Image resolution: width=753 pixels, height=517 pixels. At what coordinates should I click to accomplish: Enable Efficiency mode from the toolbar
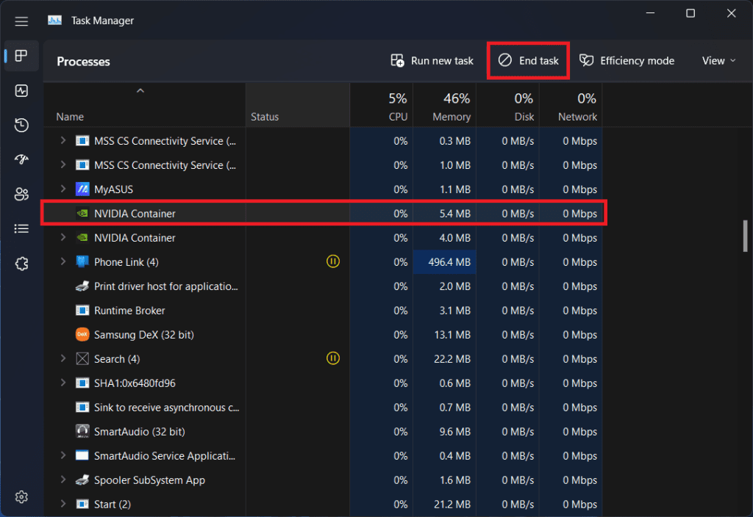coord(627,60)
